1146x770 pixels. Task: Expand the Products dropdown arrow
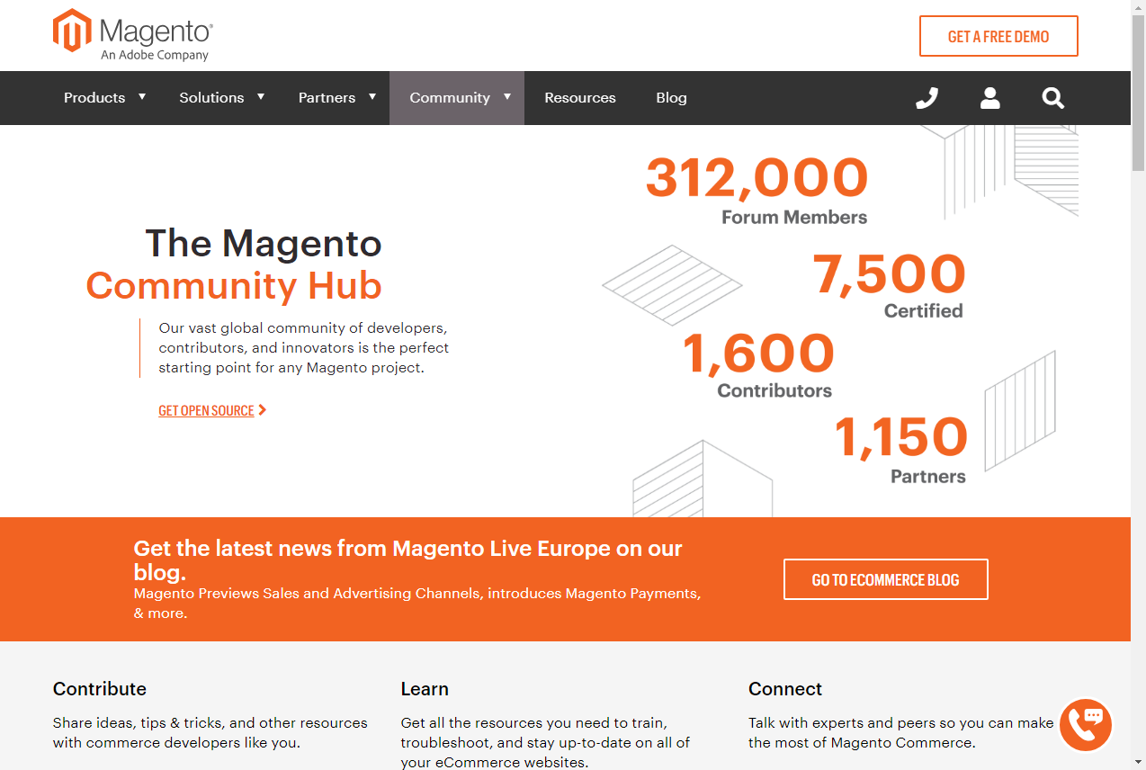click(142, 96)
